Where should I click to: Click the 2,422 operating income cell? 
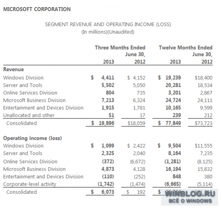pyautogui.click(x=139, y=146)
